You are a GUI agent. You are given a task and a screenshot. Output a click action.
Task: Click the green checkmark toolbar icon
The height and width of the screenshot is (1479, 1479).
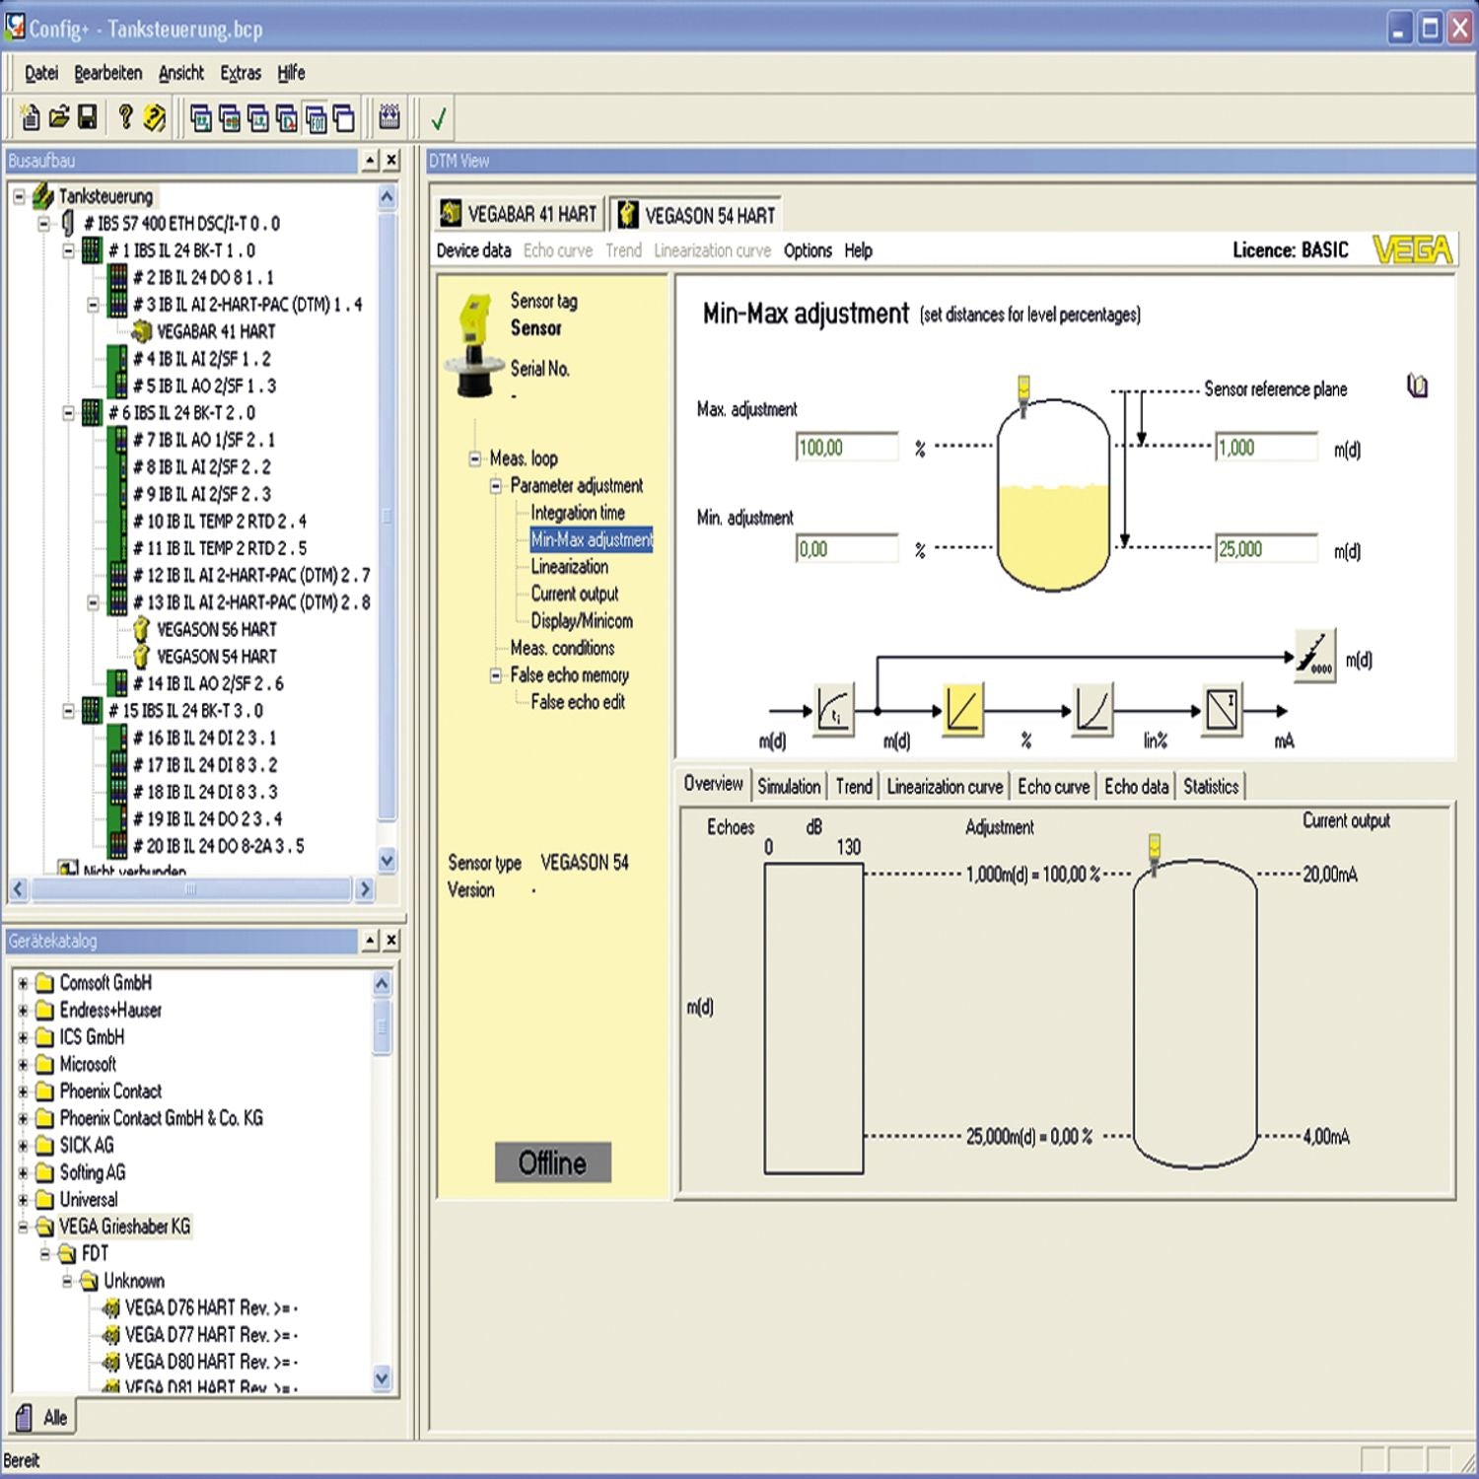click(439, 119)
